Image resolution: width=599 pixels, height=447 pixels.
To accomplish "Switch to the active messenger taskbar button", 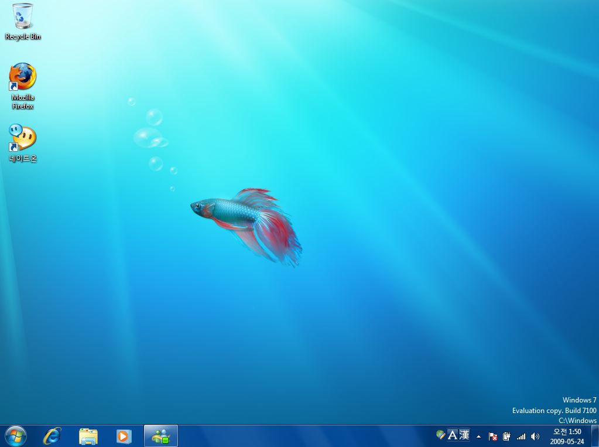I will (x=161, y=436).
